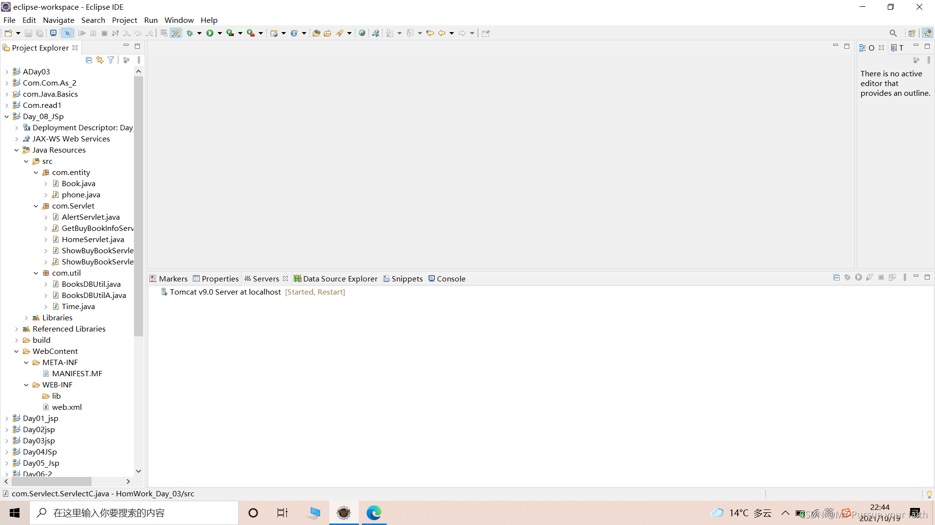Click the green Run button in toolbar
The height and width of the screenshot is (525, 935).
210,33
